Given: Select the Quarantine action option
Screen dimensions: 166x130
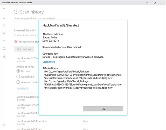Looking at the screenshot, I should point(18,76).
